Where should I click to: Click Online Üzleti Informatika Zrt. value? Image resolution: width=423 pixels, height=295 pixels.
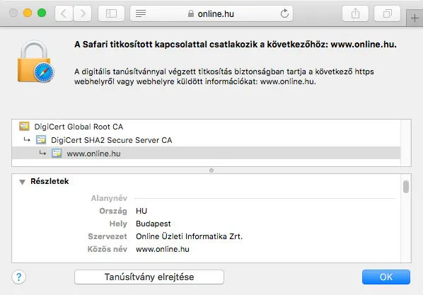tap(189, 236)
